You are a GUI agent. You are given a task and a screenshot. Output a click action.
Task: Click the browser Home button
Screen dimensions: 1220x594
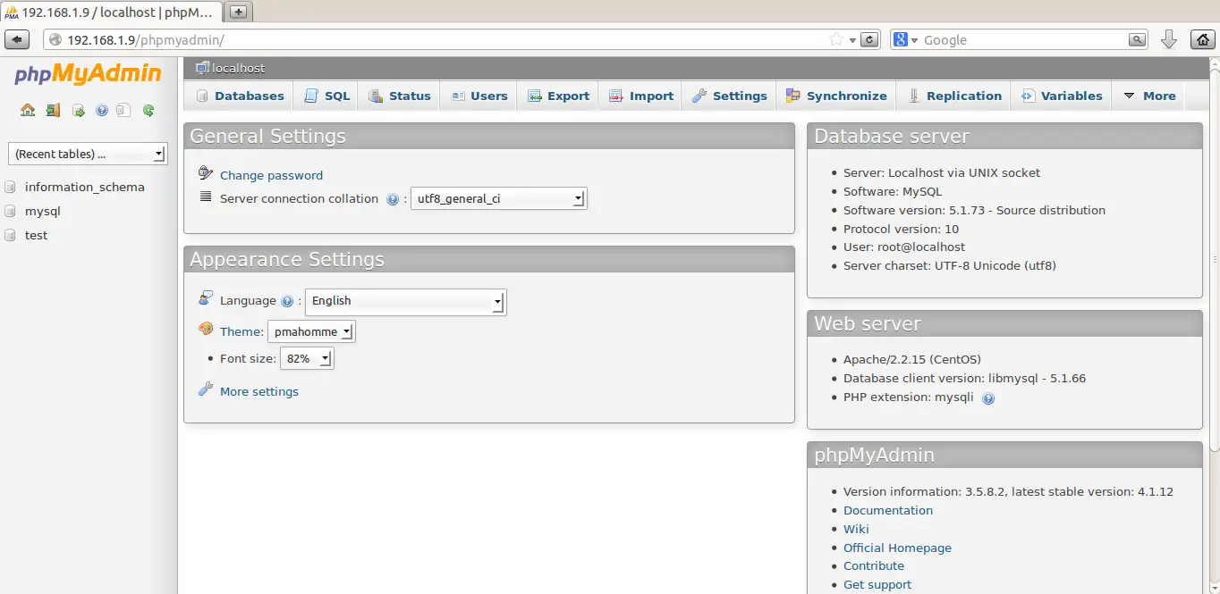point(1203,39)
